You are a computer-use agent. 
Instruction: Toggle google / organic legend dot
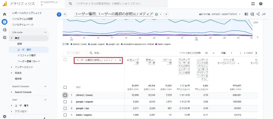tap(89, 44)
